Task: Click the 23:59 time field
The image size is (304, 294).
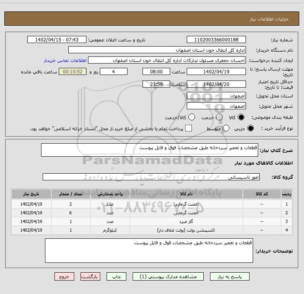Action: pos(156,84)
